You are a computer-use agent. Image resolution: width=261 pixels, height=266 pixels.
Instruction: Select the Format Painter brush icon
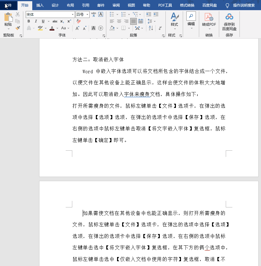click(18, 28)
